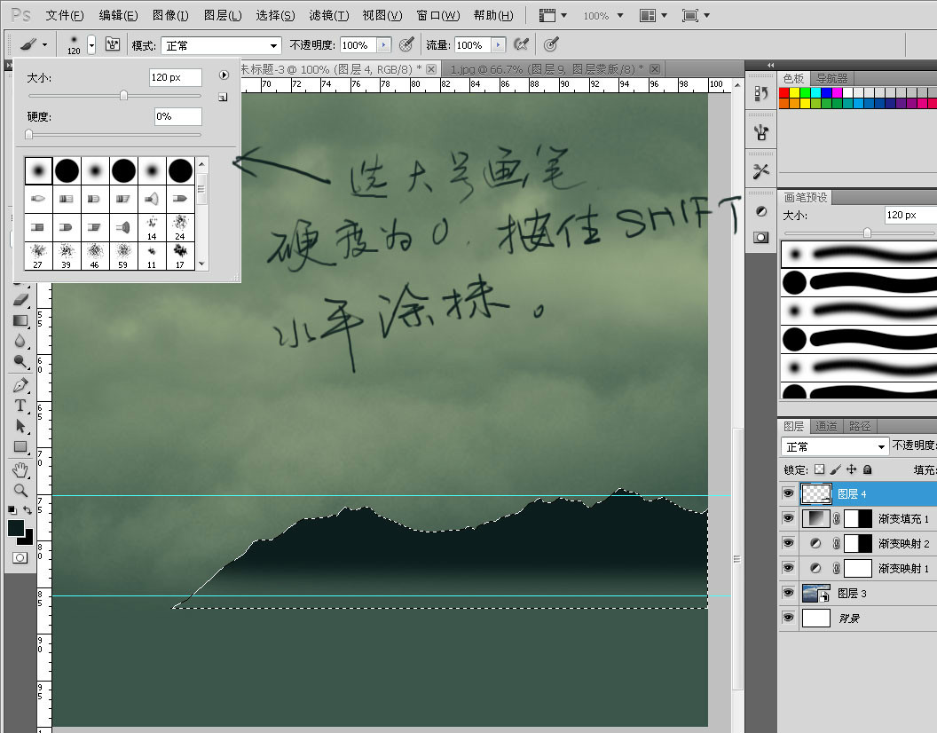Open brush preset picker arrow beside 120
The height and width of the screenshot is (733, 937).
click(91, 45)
